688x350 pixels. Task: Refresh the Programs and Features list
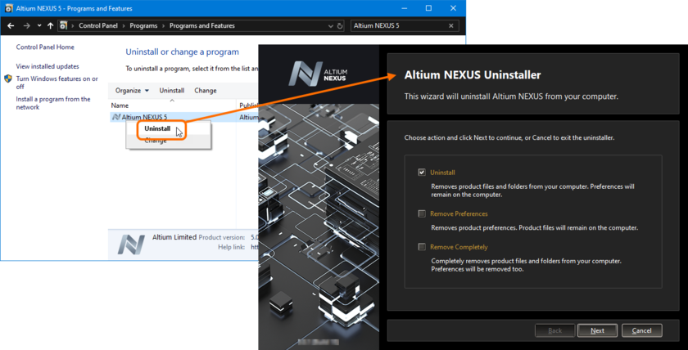click(x=340, y=26)
